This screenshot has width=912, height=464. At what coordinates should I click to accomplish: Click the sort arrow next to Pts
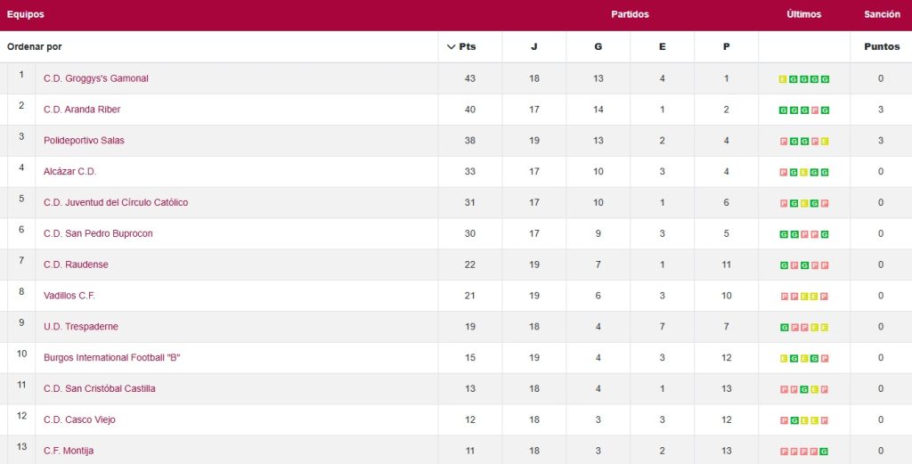pos(451,46)
